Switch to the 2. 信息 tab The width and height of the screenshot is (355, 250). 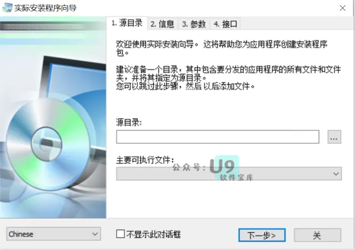[x=162, y=24]
